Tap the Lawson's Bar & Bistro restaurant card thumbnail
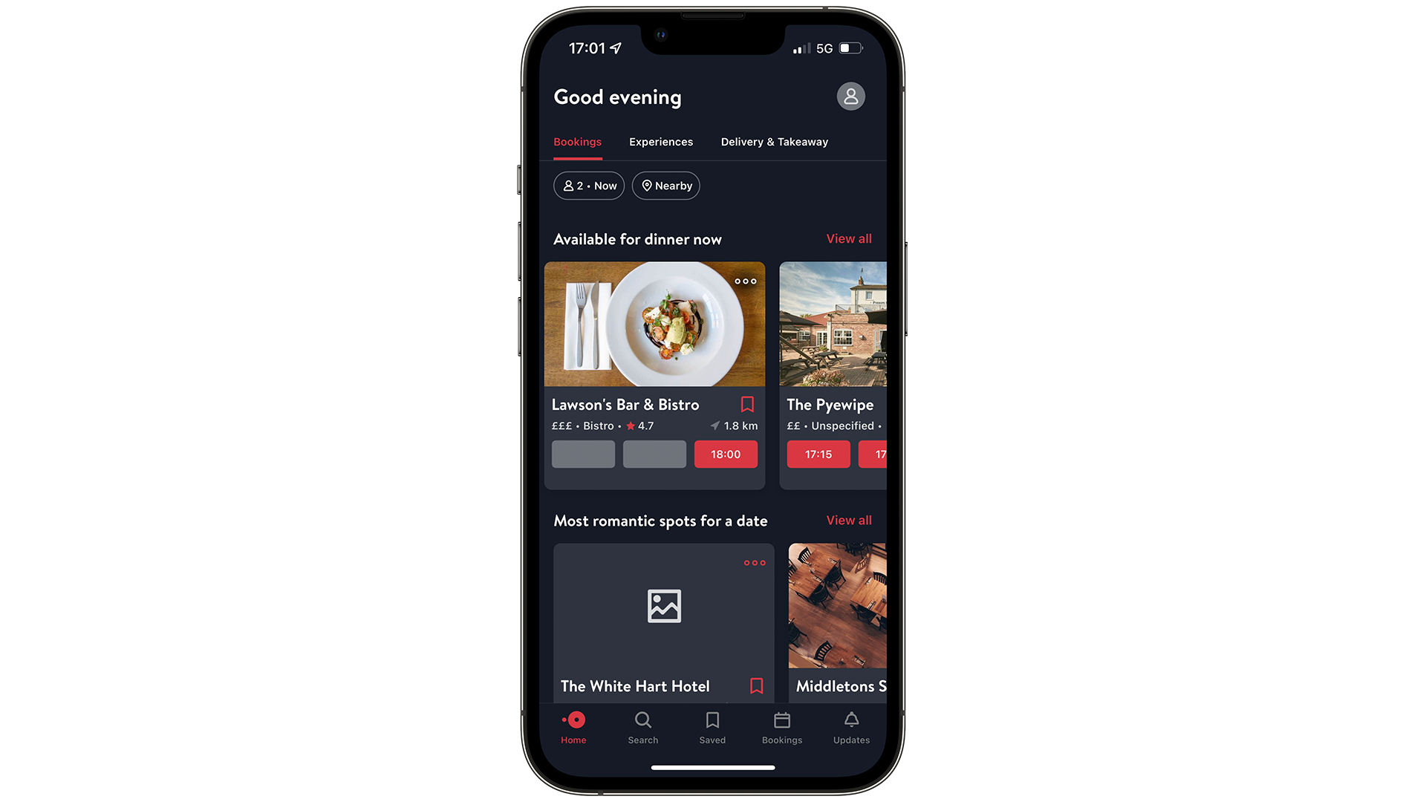 [655, 322]
